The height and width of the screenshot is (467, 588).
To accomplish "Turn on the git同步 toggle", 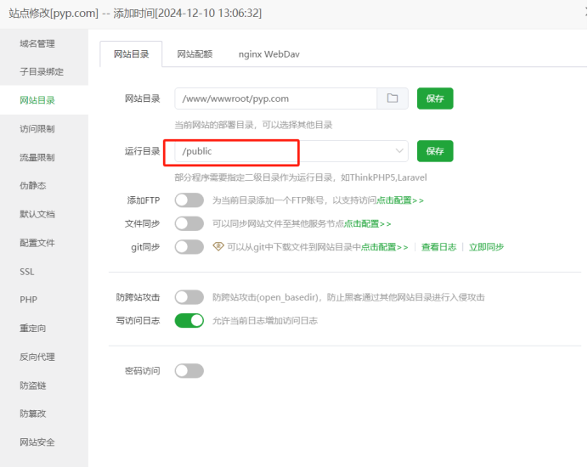I will tap(189, 247).
